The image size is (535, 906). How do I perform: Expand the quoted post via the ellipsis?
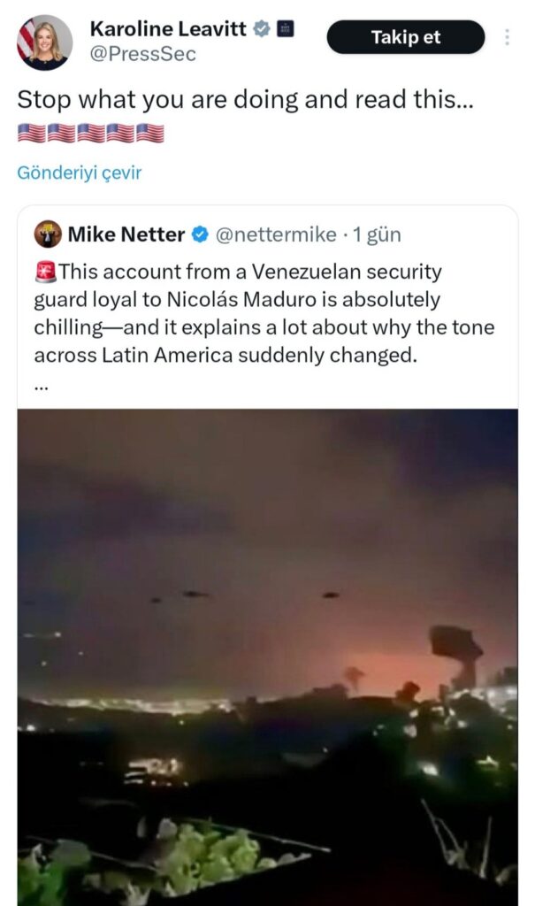pyautogui.click(x=40, y=386)
